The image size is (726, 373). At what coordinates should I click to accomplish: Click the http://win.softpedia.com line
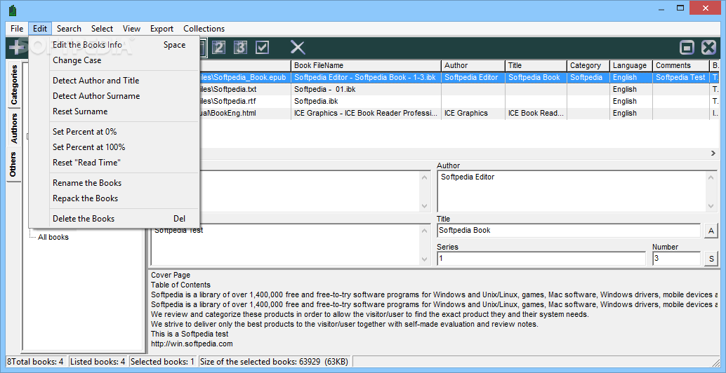[x=192, y=344]
